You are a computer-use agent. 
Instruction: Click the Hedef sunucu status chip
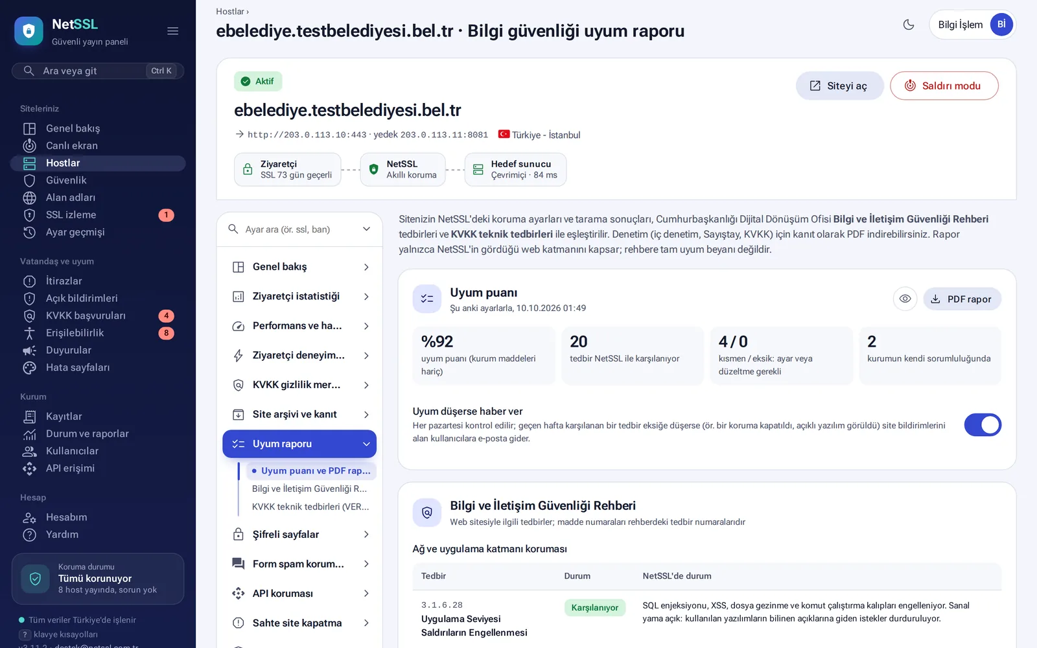point(515,170)
